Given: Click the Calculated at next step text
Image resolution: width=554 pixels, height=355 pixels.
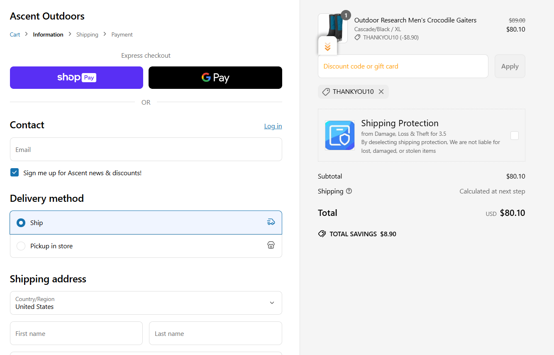Looking at the screenshot, I should (492, 191).
